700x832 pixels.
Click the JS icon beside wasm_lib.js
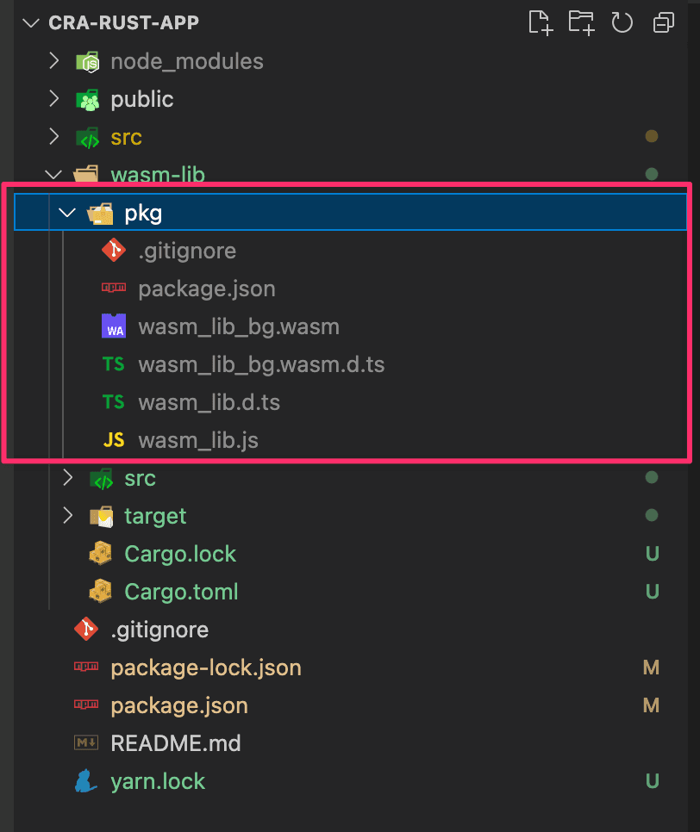[114, 441]
